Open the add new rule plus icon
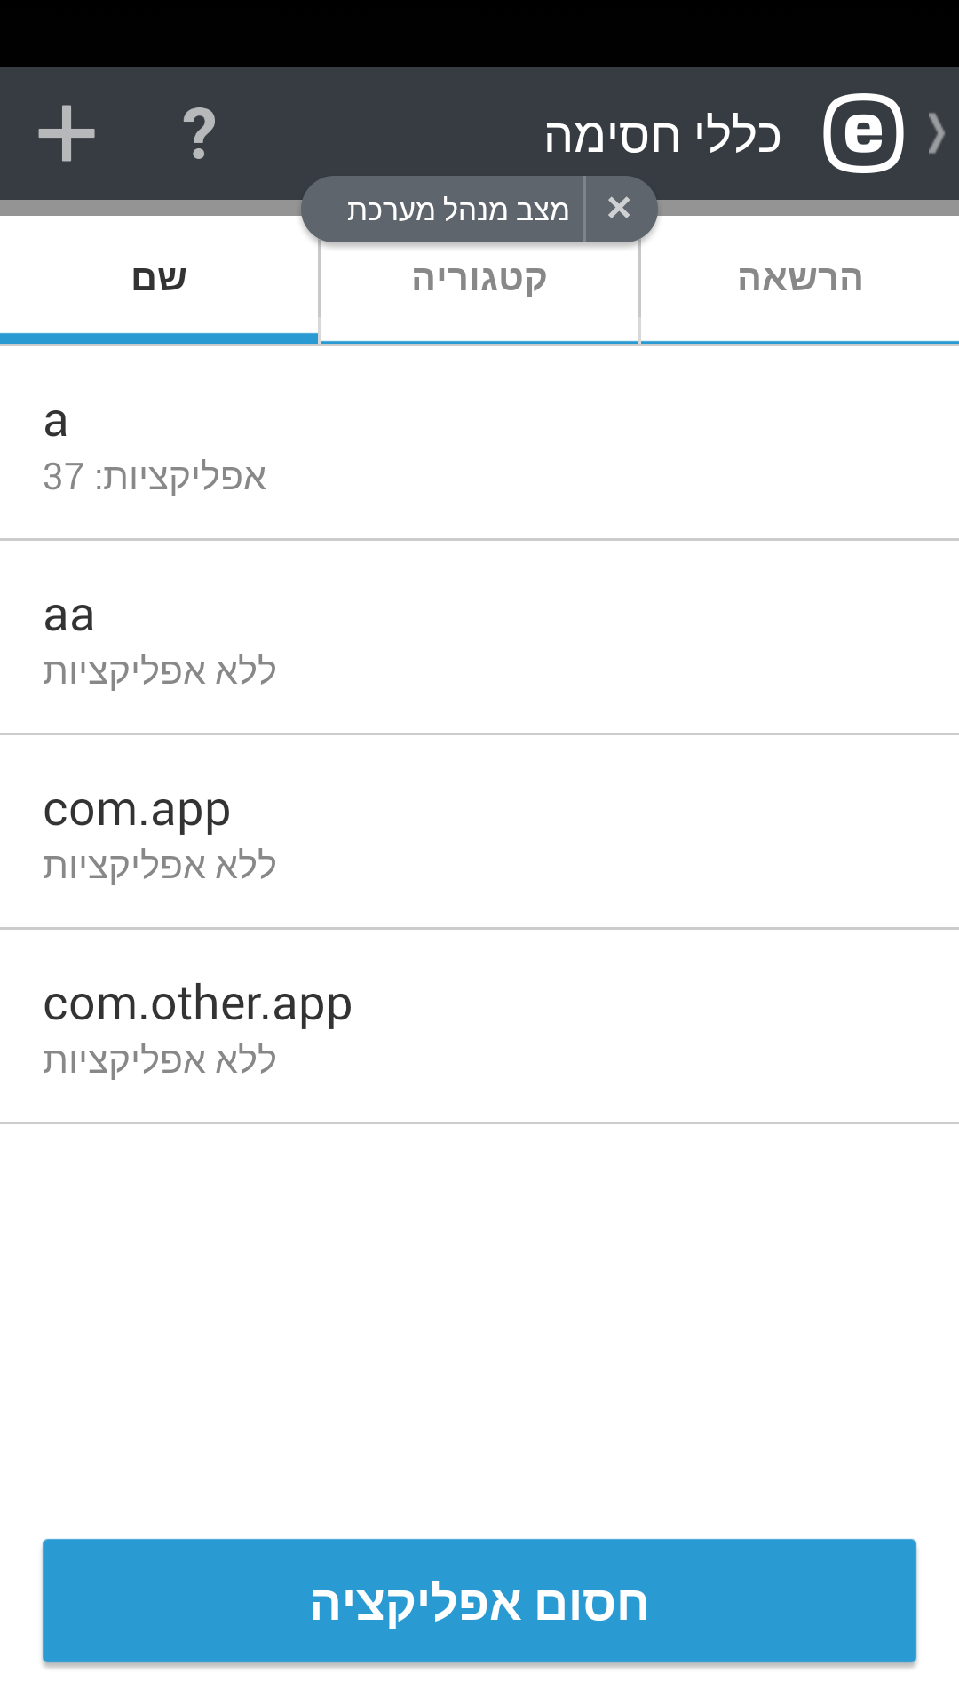The image size is (959, 1705). 67,131
